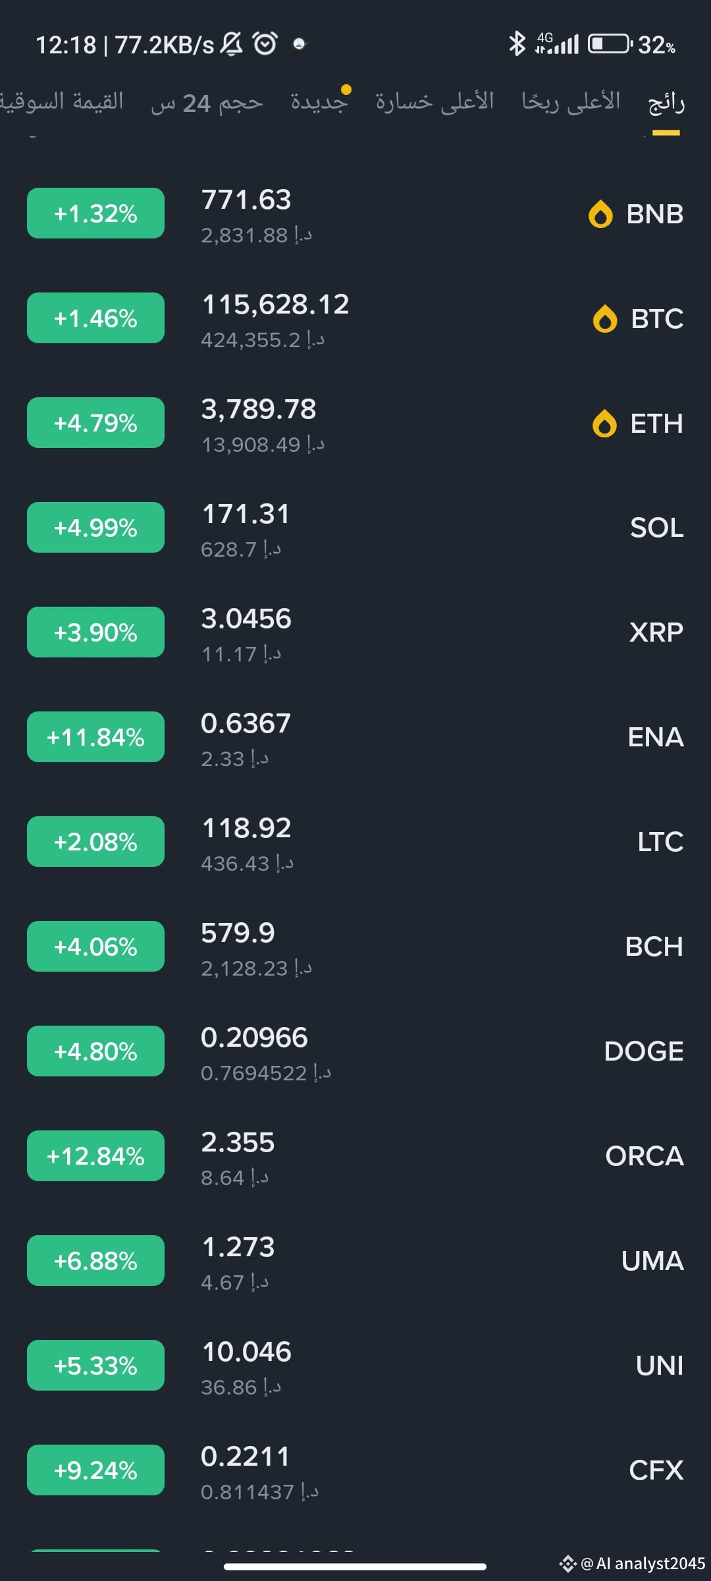Viewport: 711px width, 1581px height.
Task: Open the الأعلى خسارة top losers tab
Action: point(434,101)
